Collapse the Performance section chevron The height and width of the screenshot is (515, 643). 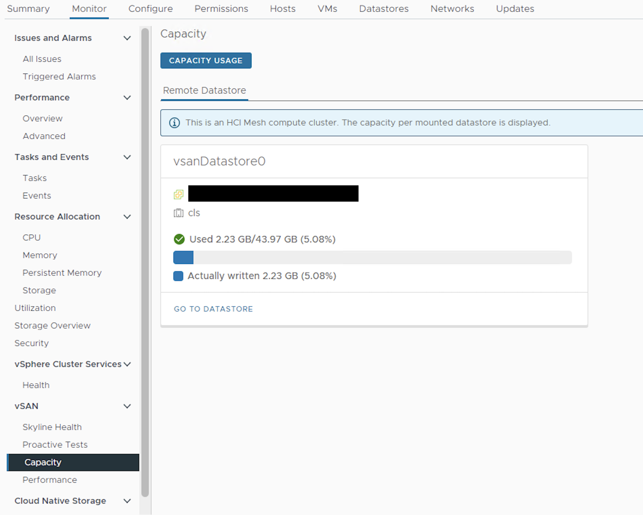127,98
